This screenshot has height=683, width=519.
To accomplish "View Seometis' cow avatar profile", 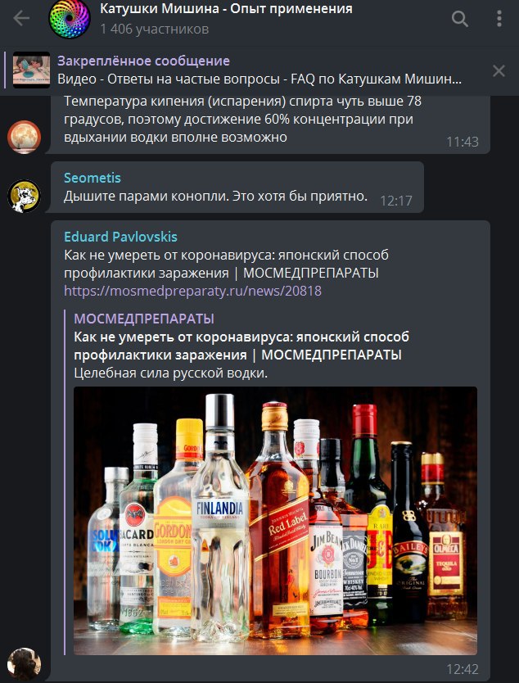I will (x=25, y=196).
